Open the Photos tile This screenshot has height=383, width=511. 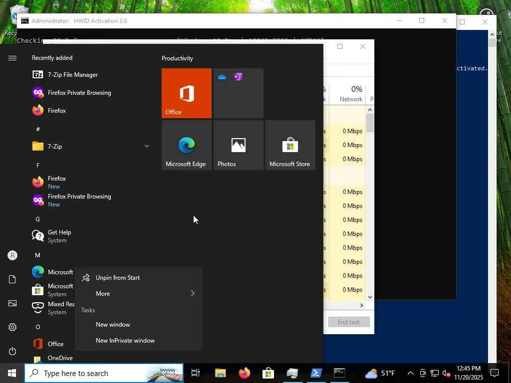pos(238,145)
